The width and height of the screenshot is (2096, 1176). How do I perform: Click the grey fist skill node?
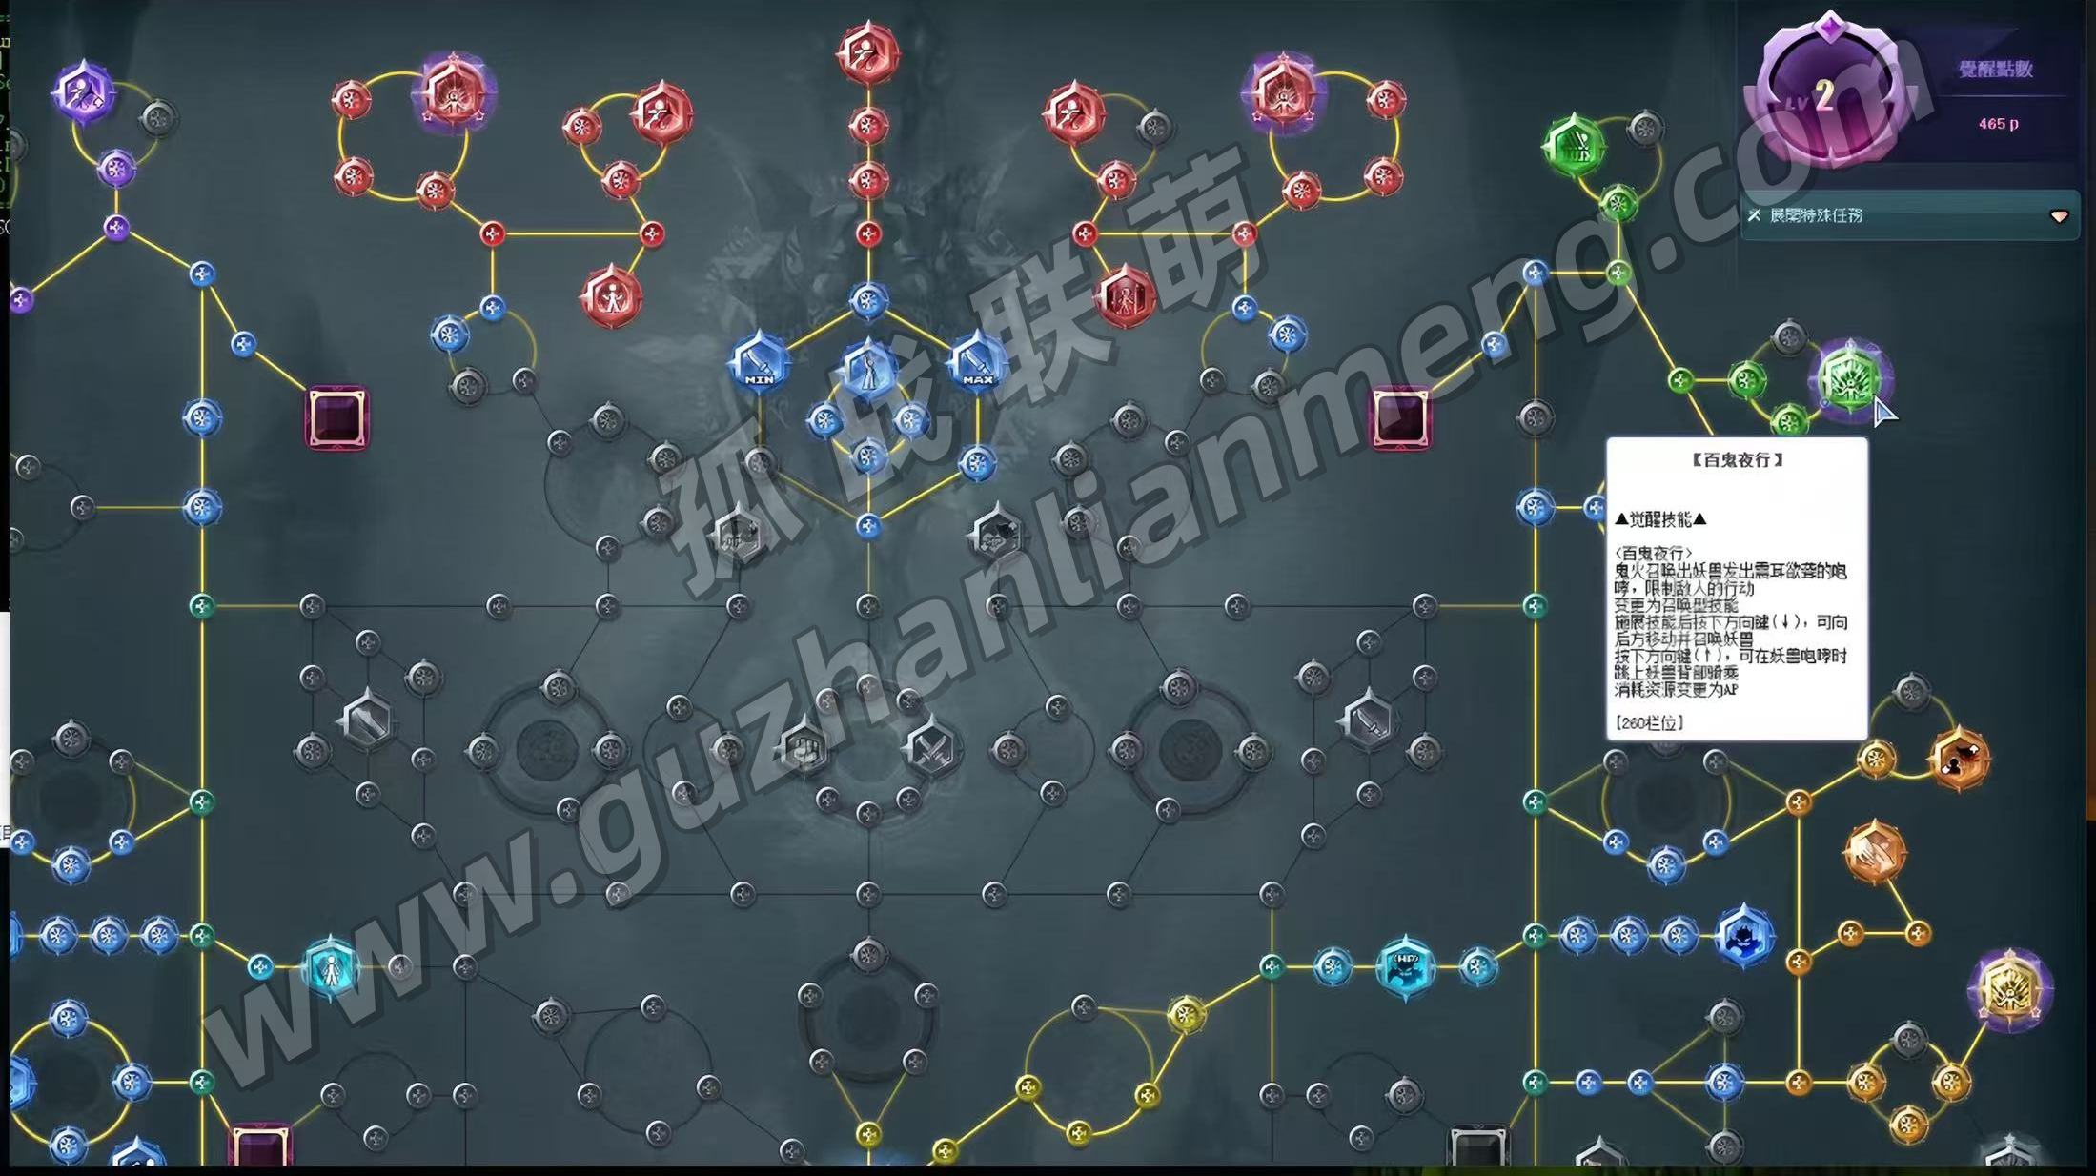click(x=804, y=748)
